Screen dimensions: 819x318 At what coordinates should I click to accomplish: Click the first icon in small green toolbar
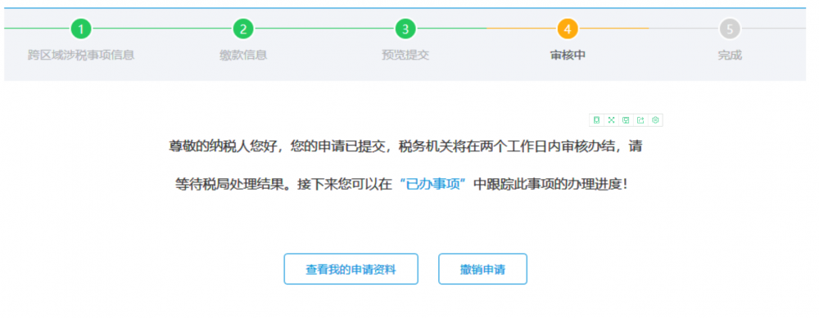596,120
